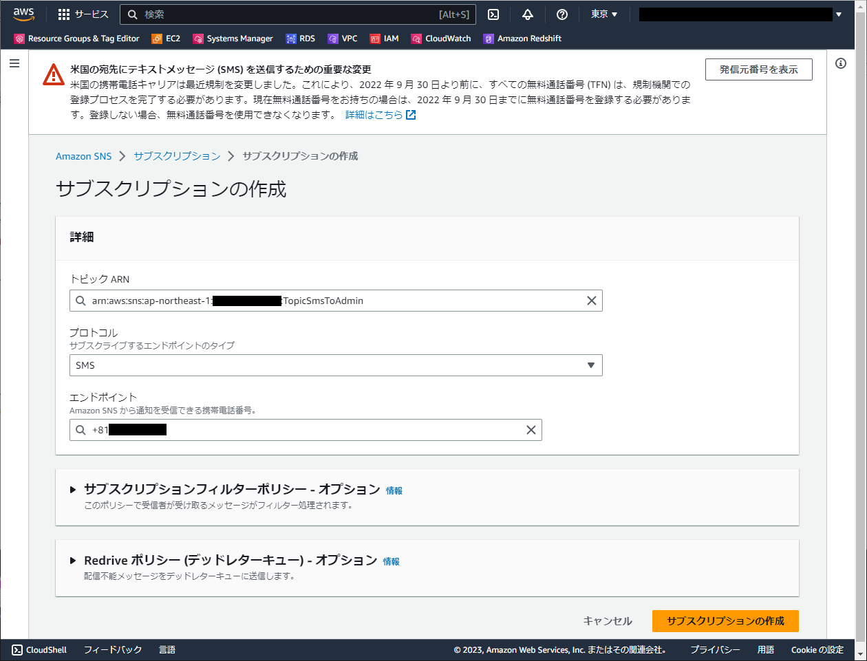867x661 pixels.
Task: Open CloudWatch from the favorites bar
Action: [x=441, y=39]
